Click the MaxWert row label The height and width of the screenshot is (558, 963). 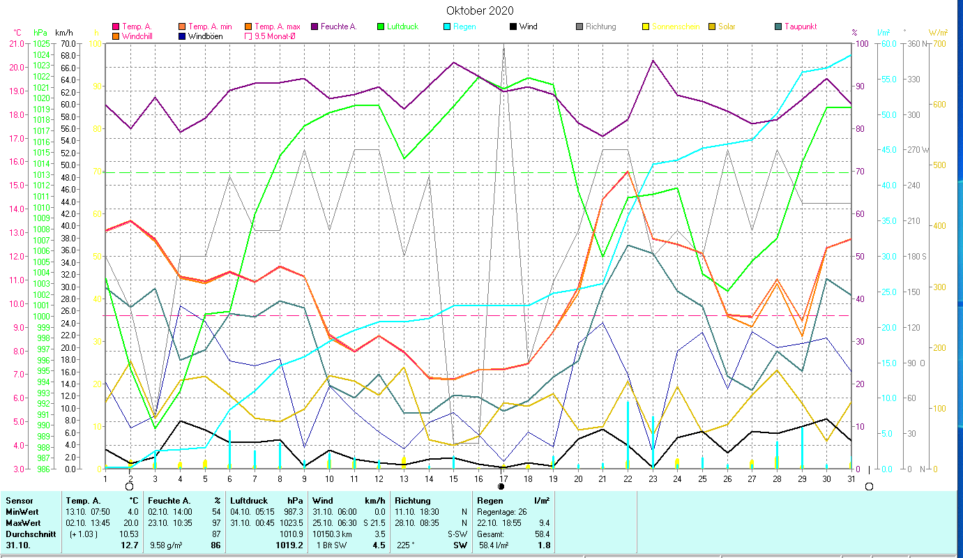click(23, 522)
